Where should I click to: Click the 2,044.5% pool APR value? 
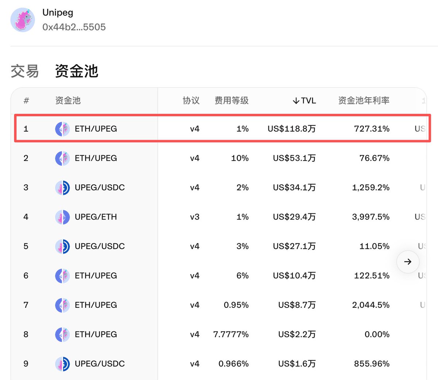click(371, 305)
